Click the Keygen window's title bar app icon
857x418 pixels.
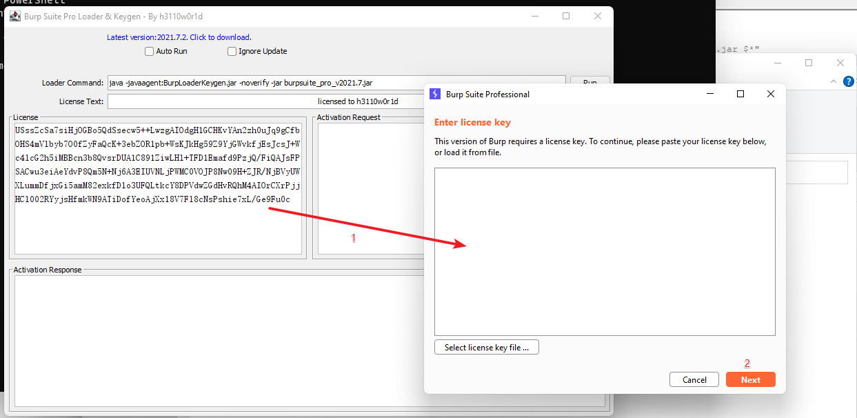tap(14, 17)
